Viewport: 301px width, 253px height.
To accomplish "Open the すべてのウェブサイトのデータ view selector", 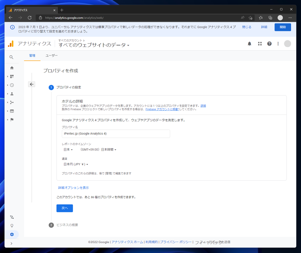I will (94, 45).
